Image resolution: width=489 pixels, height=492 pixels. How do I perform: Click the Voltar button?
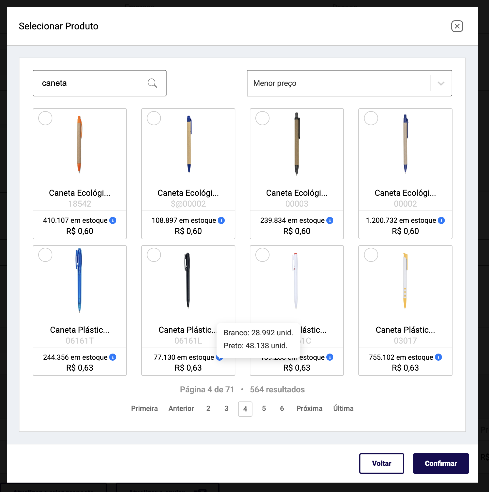[x=382, y=463]
